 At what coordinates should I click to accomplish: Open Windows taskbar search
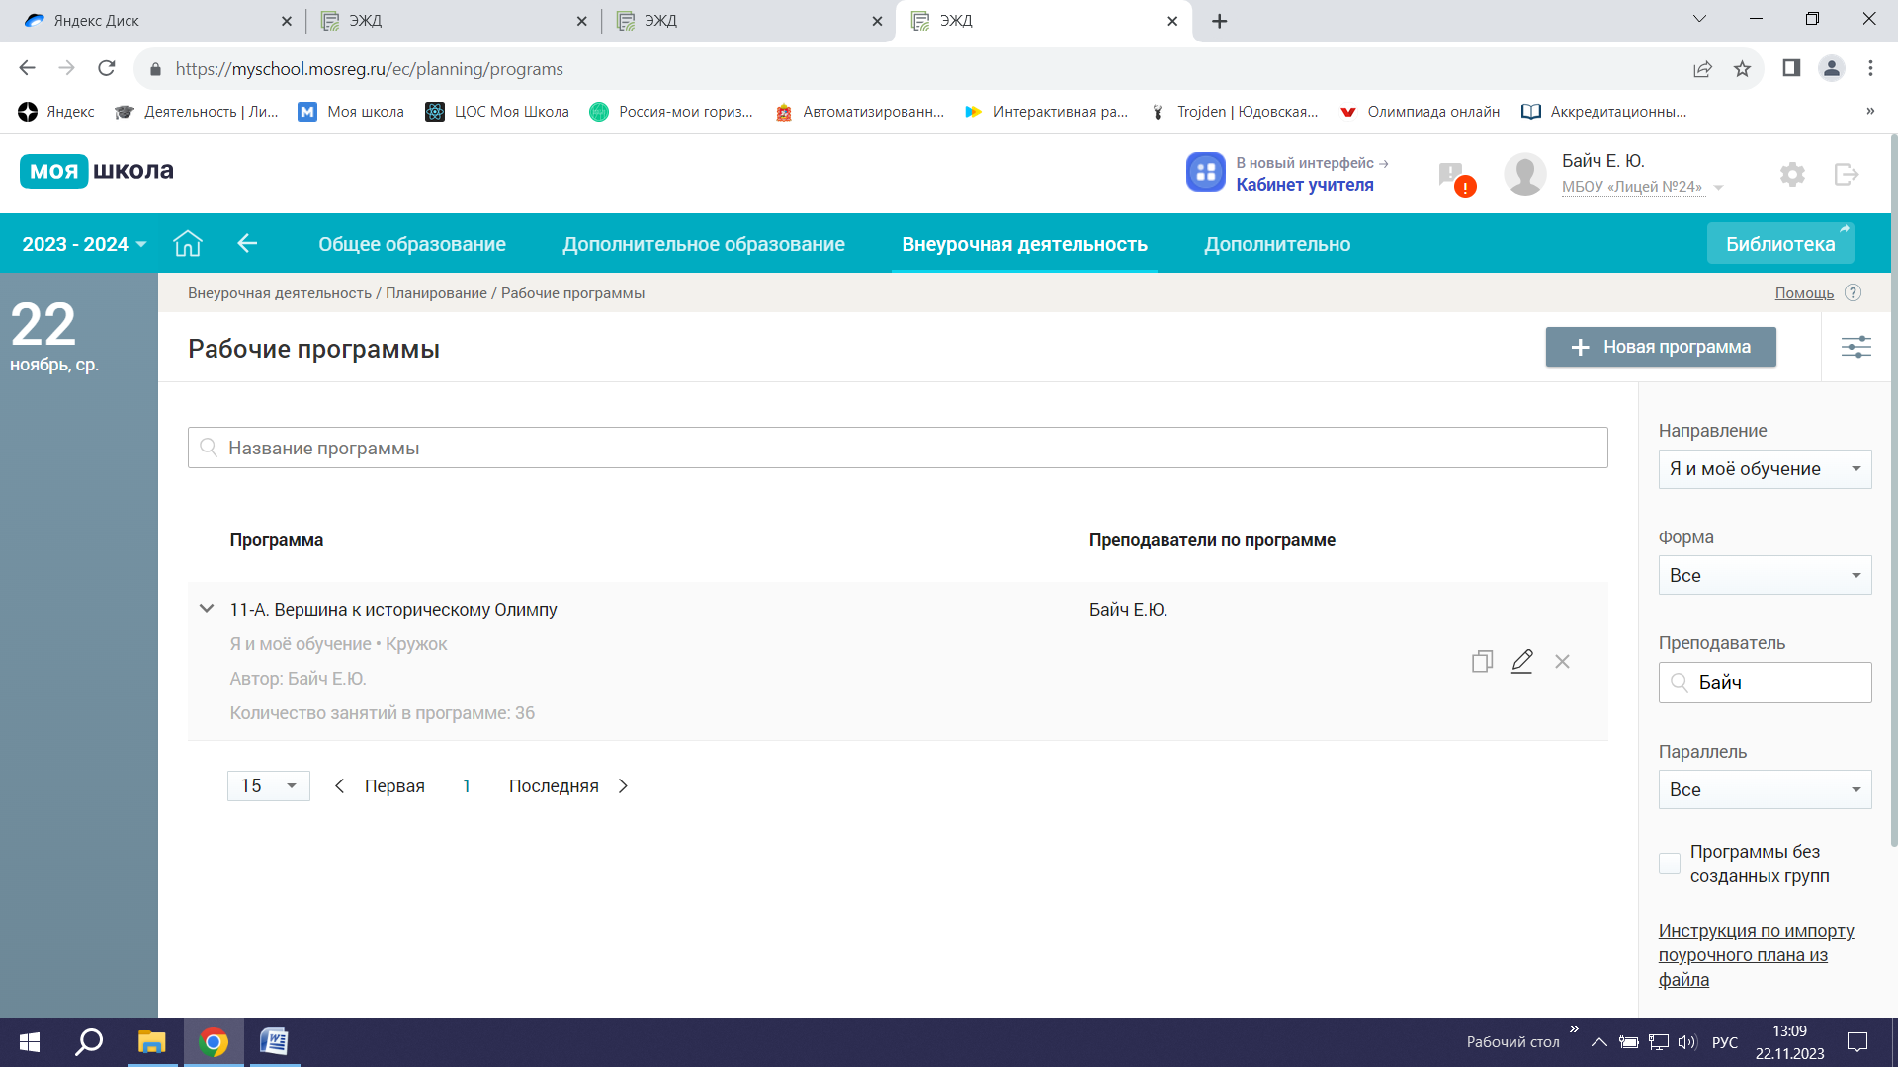coord(89,1042)
